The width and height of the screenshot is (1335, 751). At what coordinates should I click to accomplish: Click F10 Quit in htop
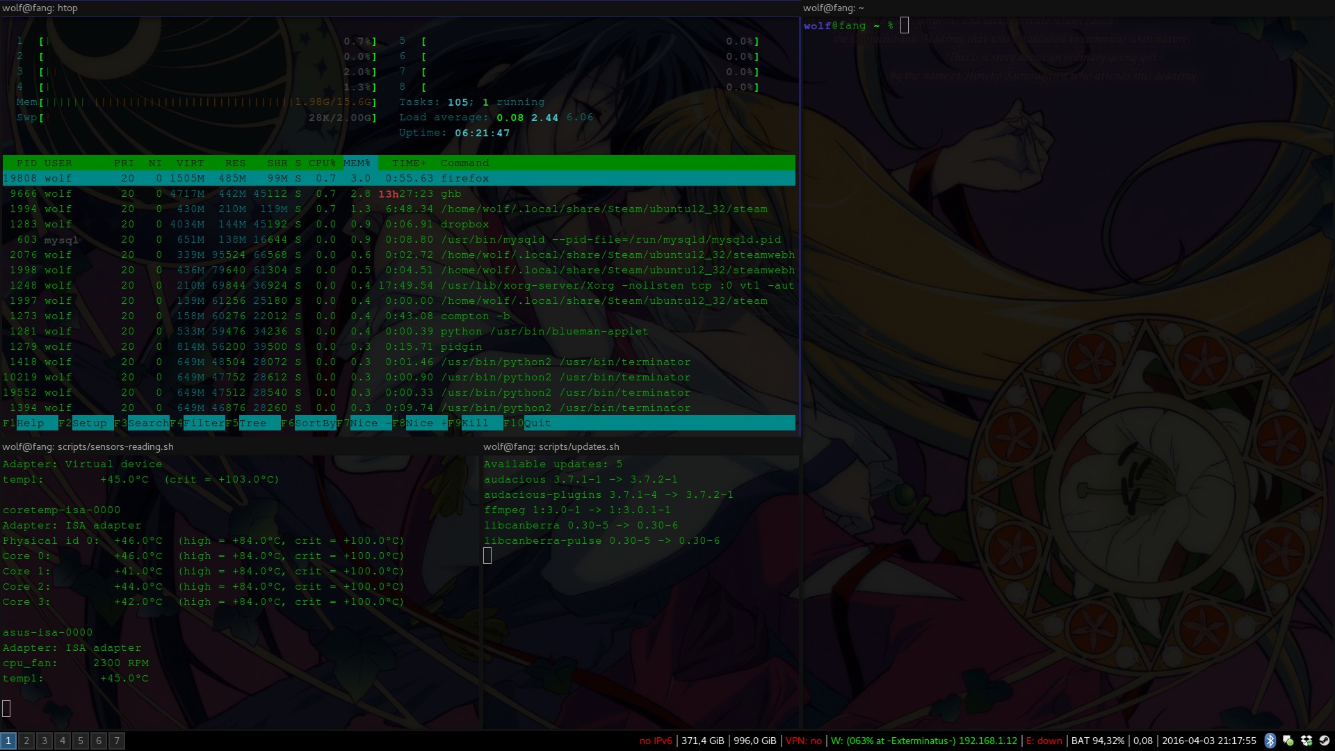[527, 423]
